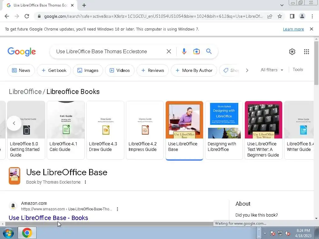This screenshot has width=319, height=239.
Task: Go back to the previous page
Action: (7, 16)
